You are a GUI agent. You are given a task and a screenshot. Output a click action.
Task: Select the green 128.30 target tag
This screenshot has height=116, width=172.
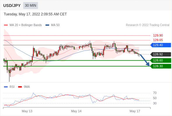(161, 66)
